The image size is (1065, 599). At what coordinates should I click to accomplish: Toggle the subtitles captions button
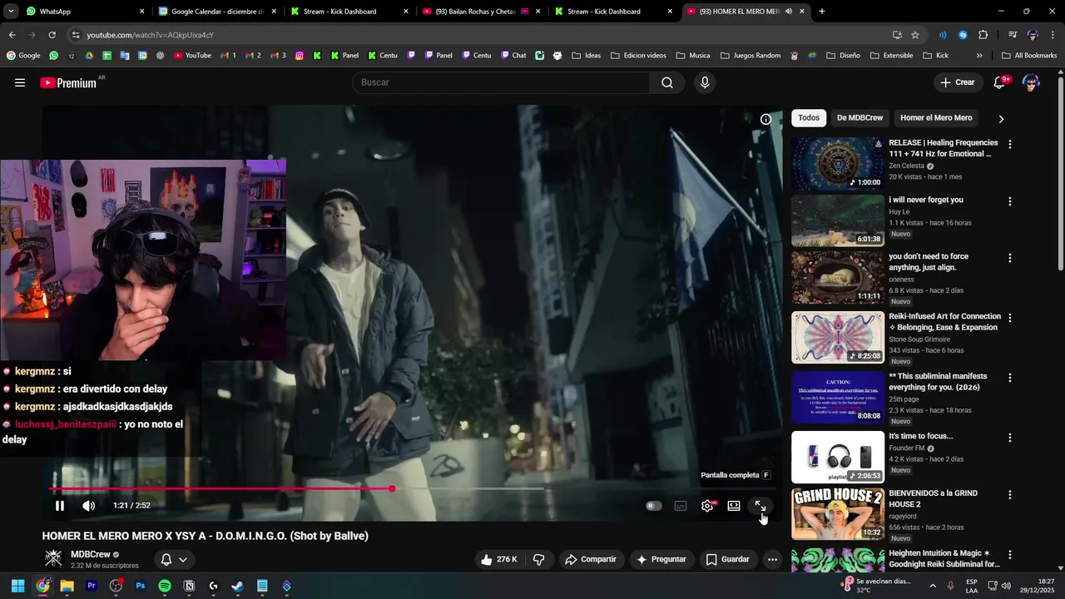coord(681,506)
